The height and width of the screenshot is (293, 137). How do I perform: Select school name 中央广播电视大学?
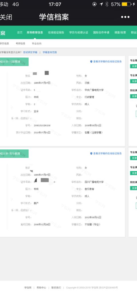coord(94,90)
